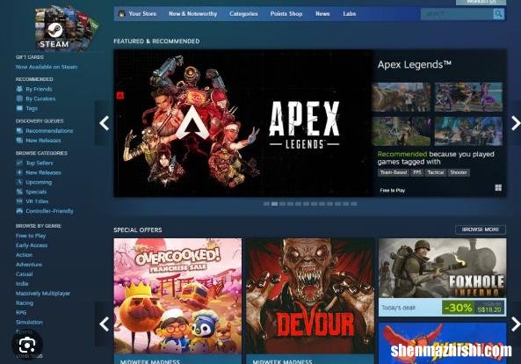Open bottom-left Apex Legends screenshot thumbnail
521x364 pixels.
pos(402,131)
